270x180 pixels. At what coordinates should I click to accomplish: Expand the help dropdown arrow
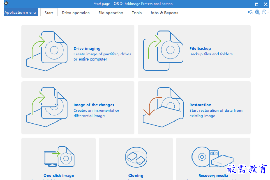(x=268, y=12)
